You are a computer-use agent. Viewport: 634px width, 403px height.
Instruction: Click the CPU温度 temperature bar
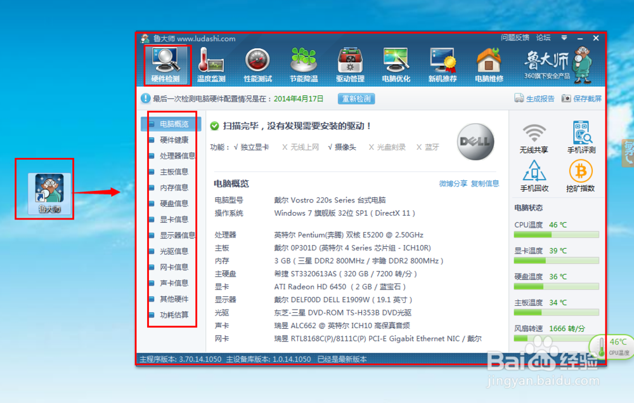click(x=557, y=235)
